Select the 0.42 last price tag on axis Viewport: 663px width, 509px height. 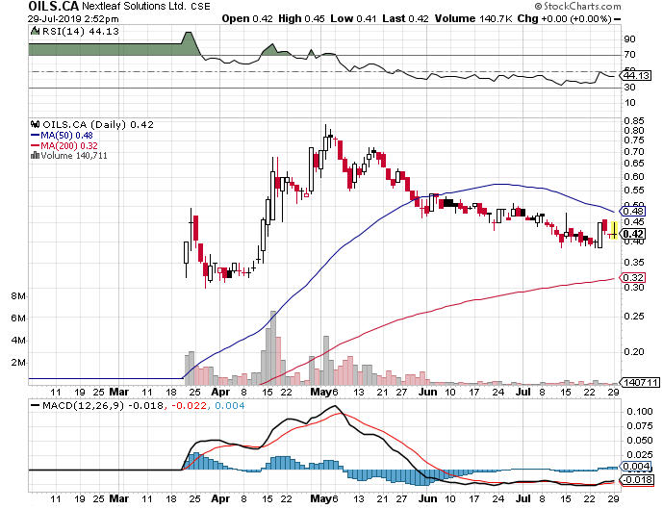point(633,233)
